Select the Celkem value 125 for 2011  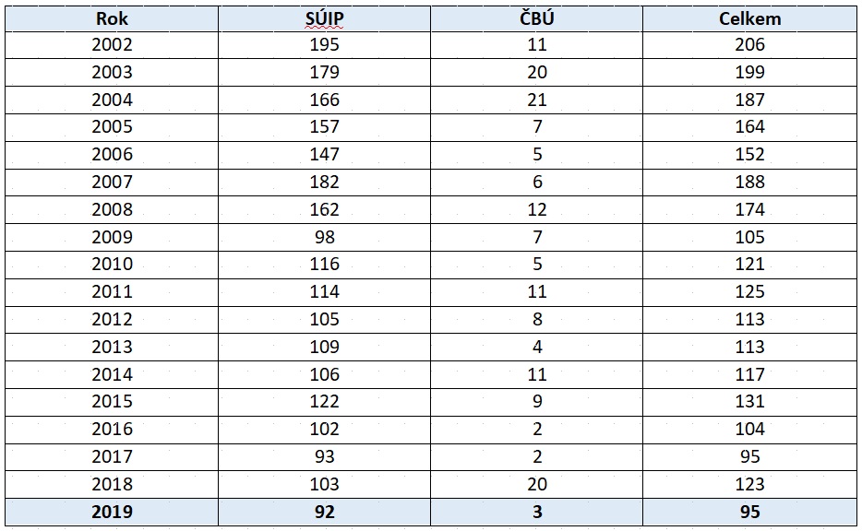click(x=749, y=291)
